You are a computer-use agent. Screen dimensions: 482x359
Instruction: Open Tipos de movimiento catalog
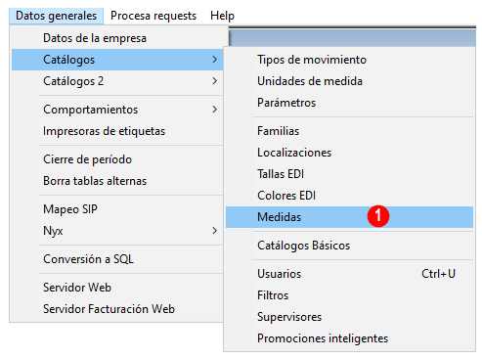(349, 60)
